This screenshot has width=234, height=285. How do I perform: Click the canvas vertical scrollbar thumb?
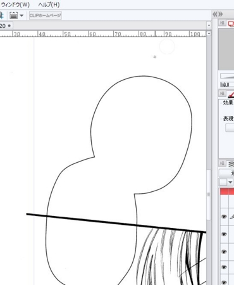tap(209, 194)
